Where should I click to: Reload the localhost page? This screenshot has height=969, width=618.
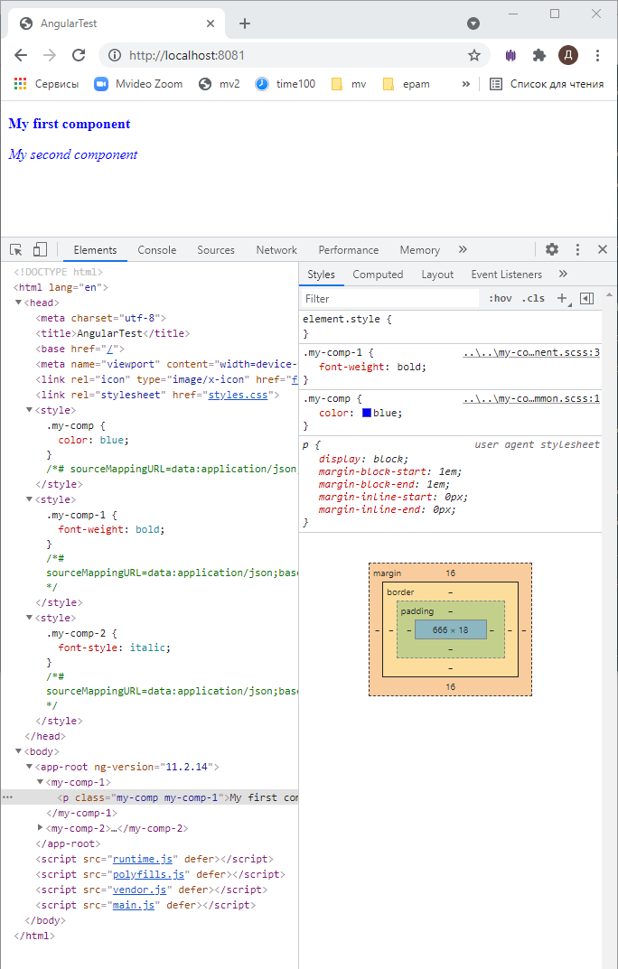tap(79, 56)
